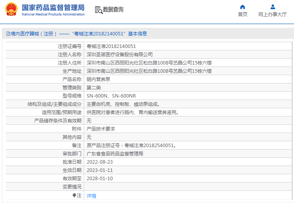Click registrant name 深圳圣诺医疗设备股份有限公司
The image size is (294, 203).
[119, 55]
